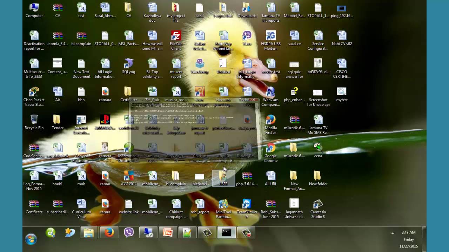
Task: Switch to Firefox in the taskbar
Action: point(109,233)
